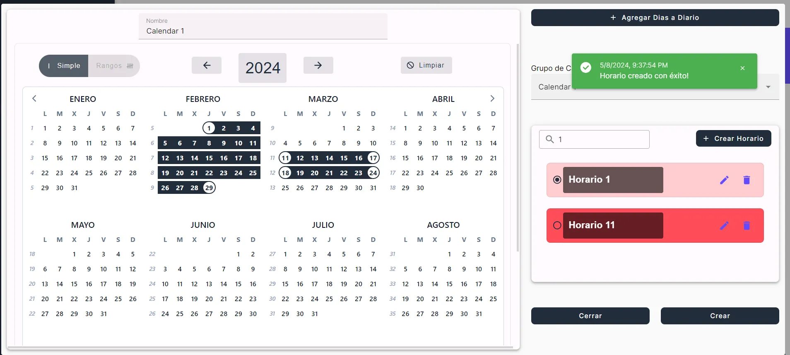Click the Crear Horario button
This screenshot has height=355, width=790.
click(x=733, y=138)
